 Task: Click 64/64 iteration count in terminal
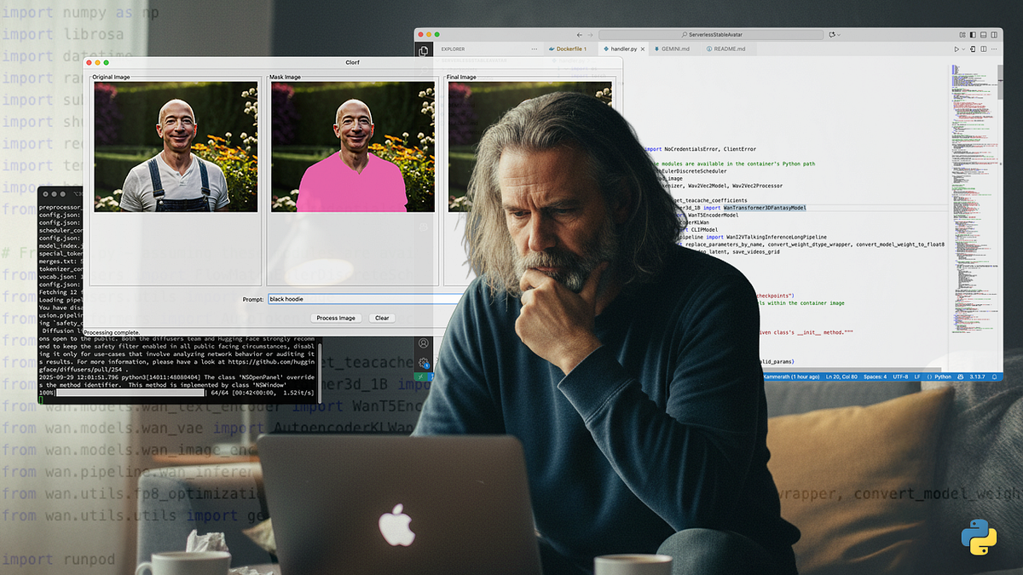click(219, 394)
